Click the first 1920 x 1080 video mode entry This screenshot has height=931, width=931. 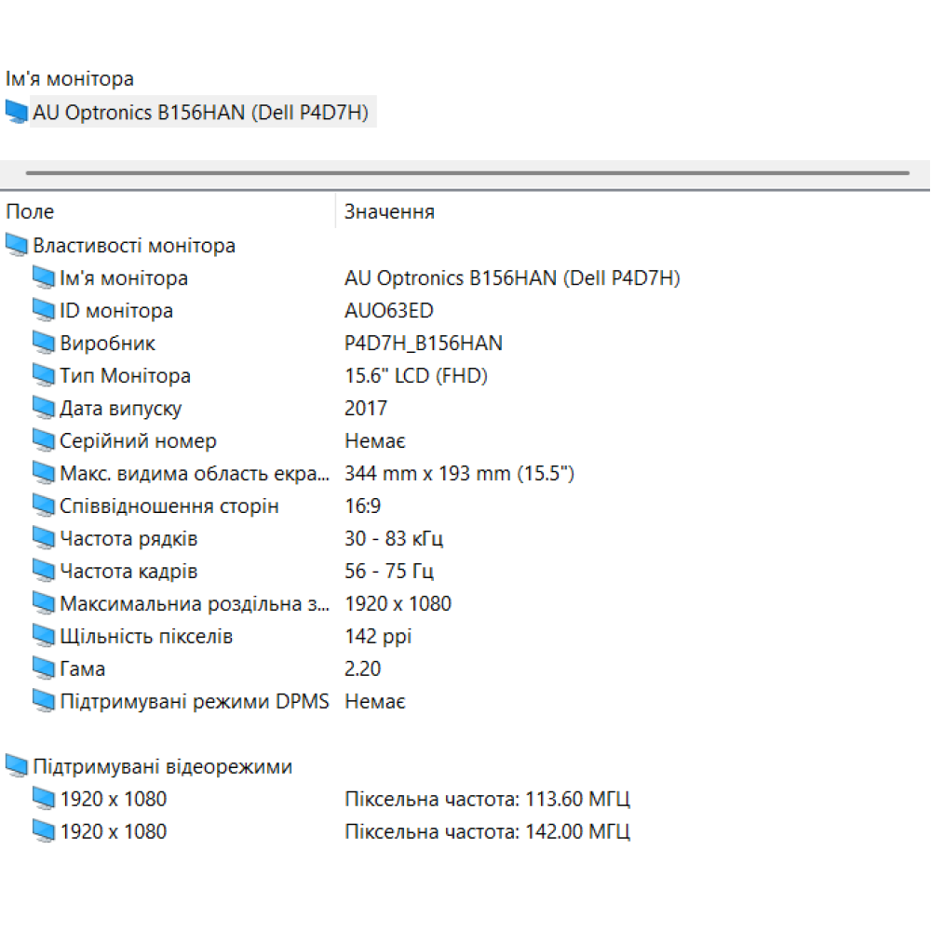point(112,799)
